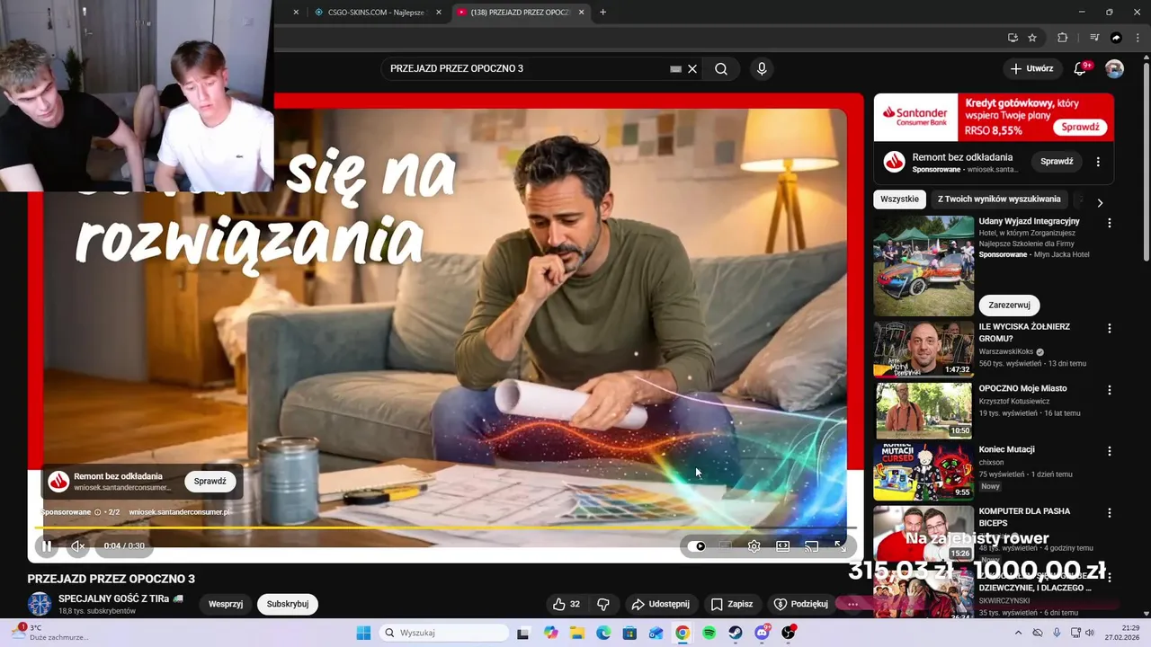Share via the Udostępnij button
Screen dimensions: 1151x647
pyautogui.click(x=661, y=604)
